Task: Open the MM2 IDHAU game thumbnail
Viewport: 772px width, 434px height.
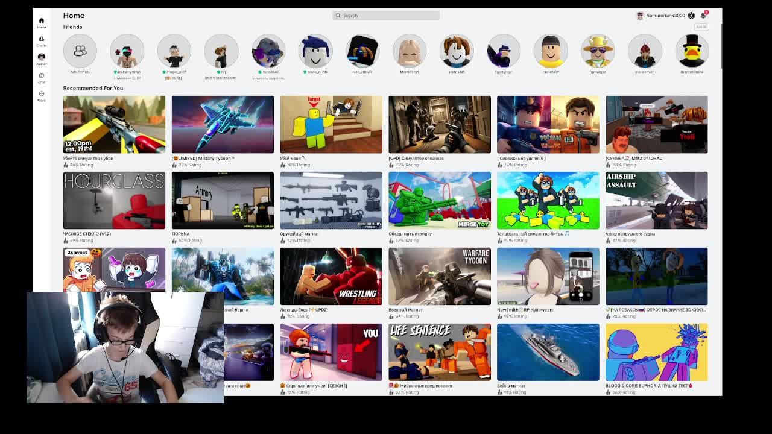Action: tap(657, 124)
